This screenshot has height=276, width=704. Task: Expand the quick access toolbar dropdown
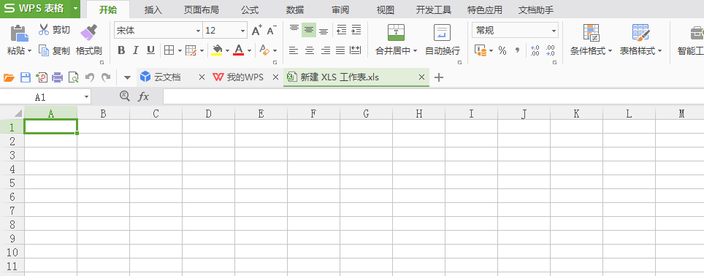(128, 78)
